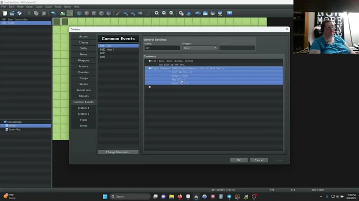Open the Sound Test speaker icon
The width and height of the screenshot is (359, 201).
click(198, 13)
